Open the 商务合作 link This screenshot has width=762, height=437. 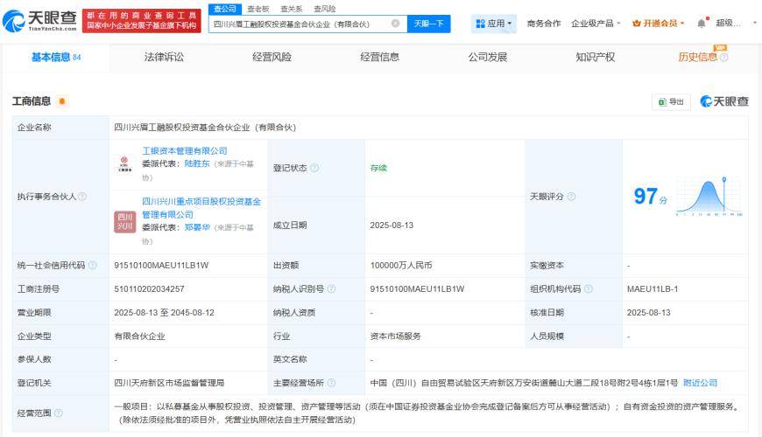[x=544, y=24]
